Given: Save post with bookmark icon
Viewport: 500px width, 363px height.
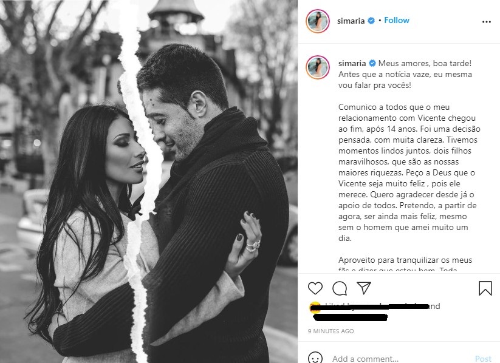Looking at the screenshot, I should tap(485, 288).
